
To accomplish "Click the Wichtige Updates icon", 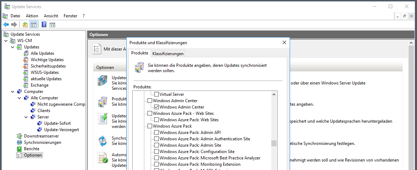I will click(26, 60).
